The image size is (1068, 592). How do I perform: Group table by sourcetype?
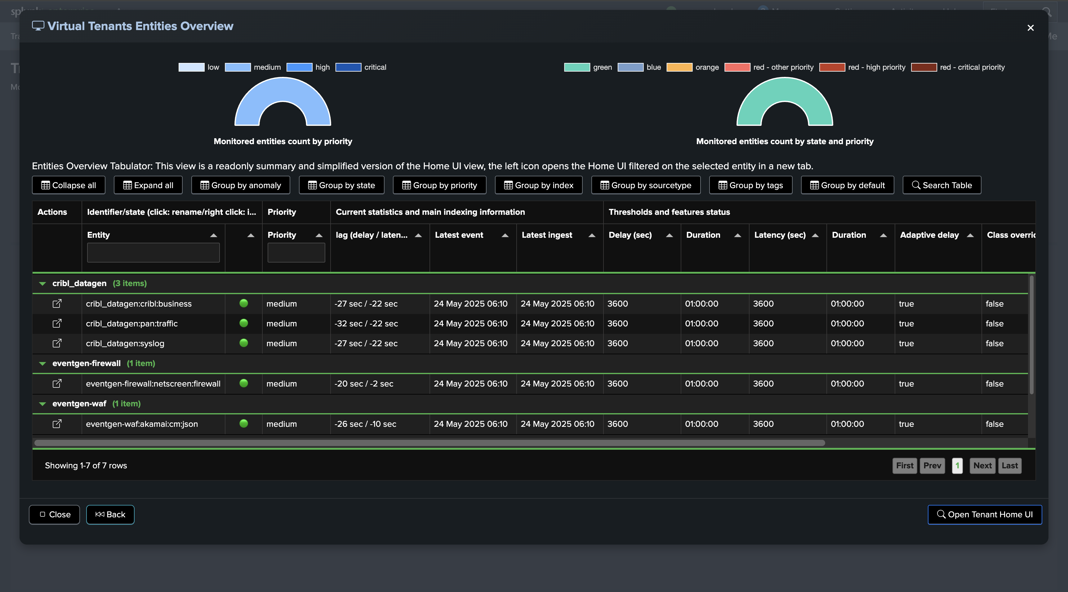coord(646,185)
